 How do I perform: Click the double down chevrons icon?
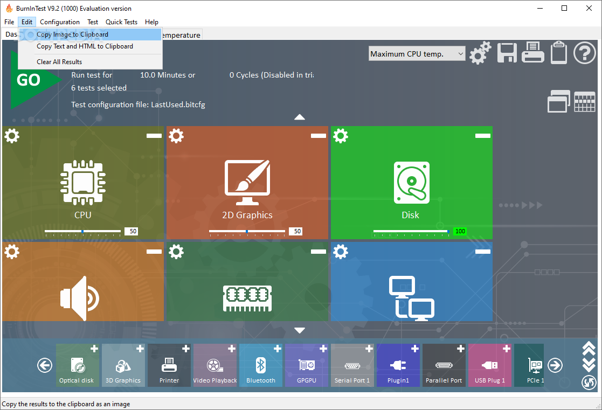[x=589, y=365]
